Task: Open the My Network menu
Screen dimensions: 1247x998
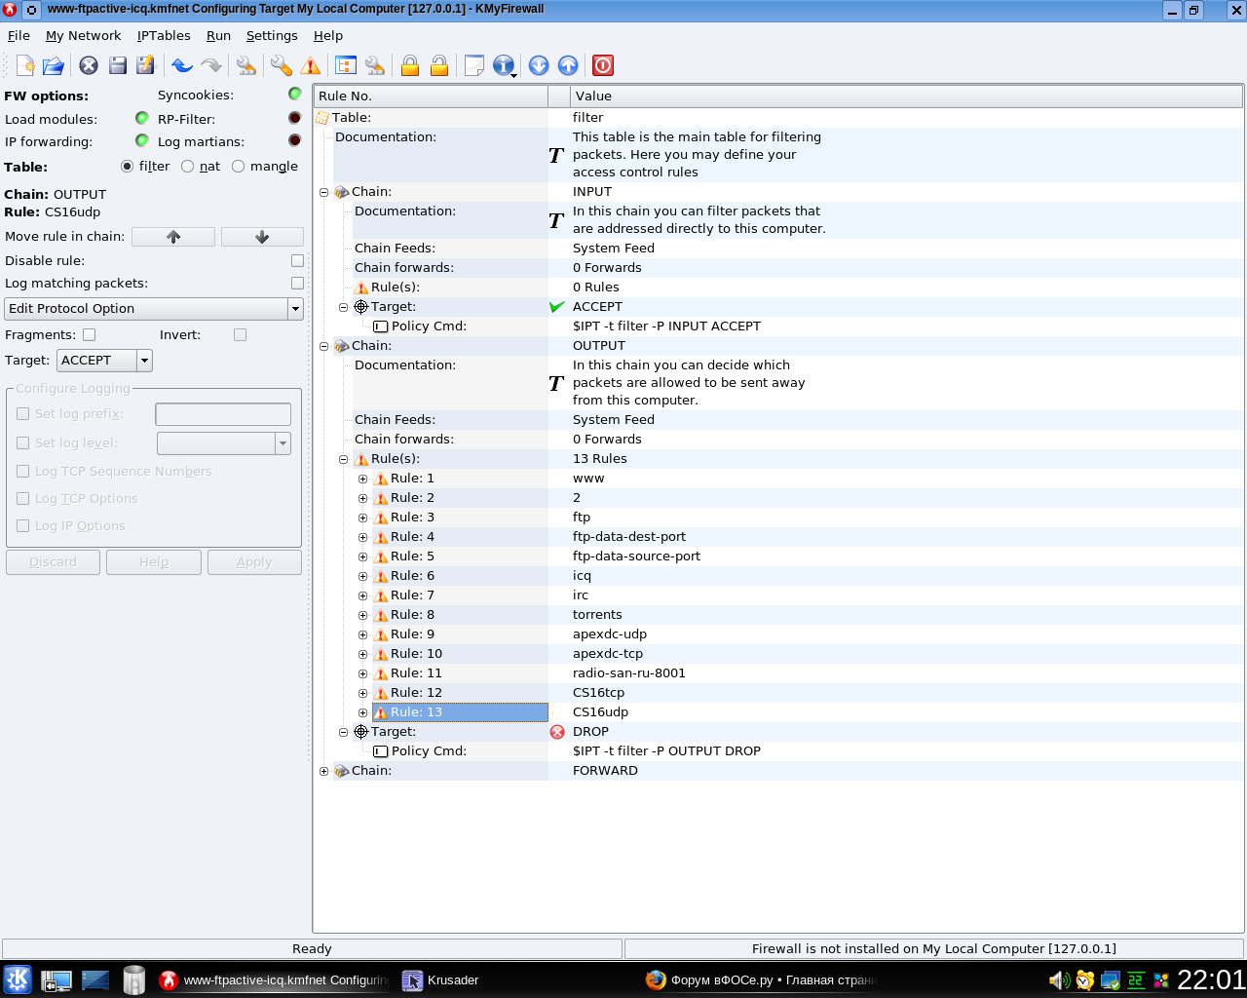Action: pos(83,35)
